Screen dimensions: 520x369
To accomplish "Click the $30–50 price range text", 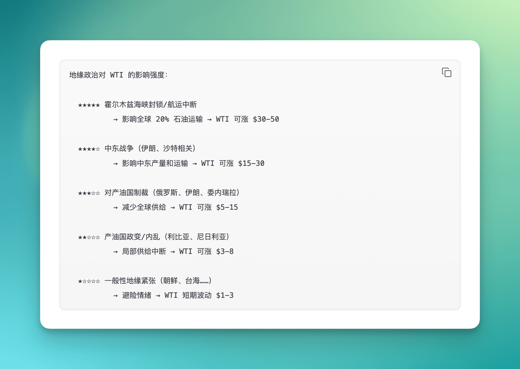I will (266, 119).
